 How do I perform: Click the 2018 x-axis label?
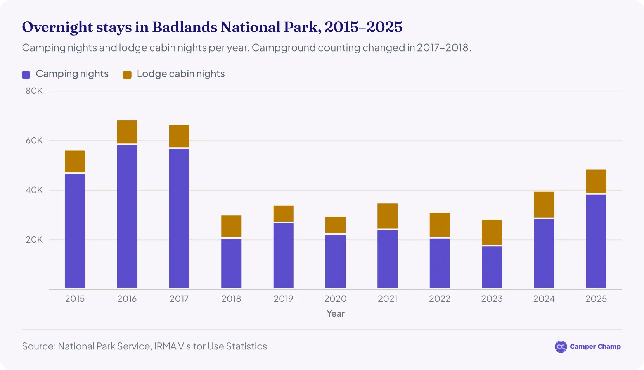[x=231, y=299]
